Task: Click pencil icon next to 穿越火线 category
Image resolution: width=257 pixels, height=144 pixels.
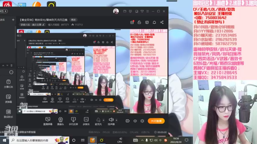Action: [43, 25]
